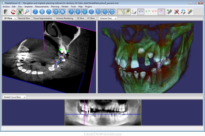Click the red YZ slice visibility icon
The height and width of the screenshot is (136, 205).
click(154, 12)
